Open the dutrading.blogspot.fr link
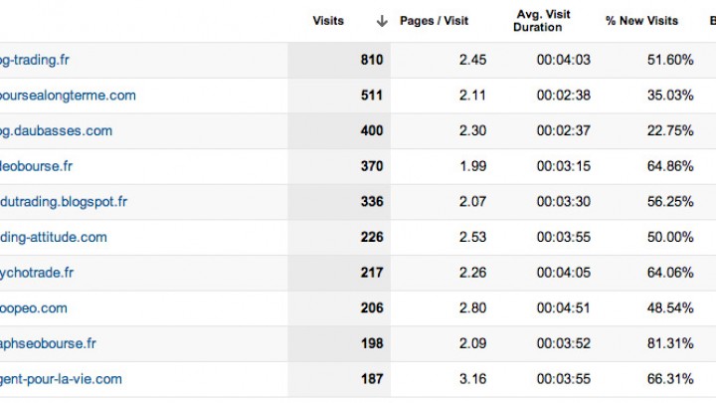716x403 pixels. 64,202
